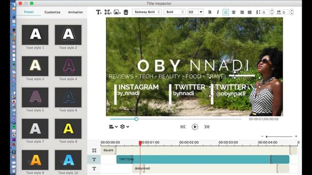Apply Text style 2 preset
Viewport: 312px width, 175px height.
[x=68, y=35]
